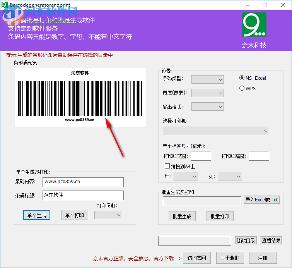Image resolution: width=292 pixels, height=268 pixels.
Task: Minimize the Barcodegeneratorandprint window
Action: click(x=248, y=5)
